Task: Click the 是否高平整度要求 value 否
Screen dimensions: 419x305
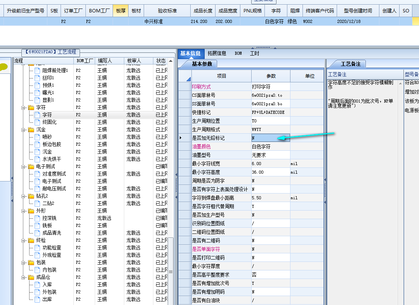Action: 271,275
